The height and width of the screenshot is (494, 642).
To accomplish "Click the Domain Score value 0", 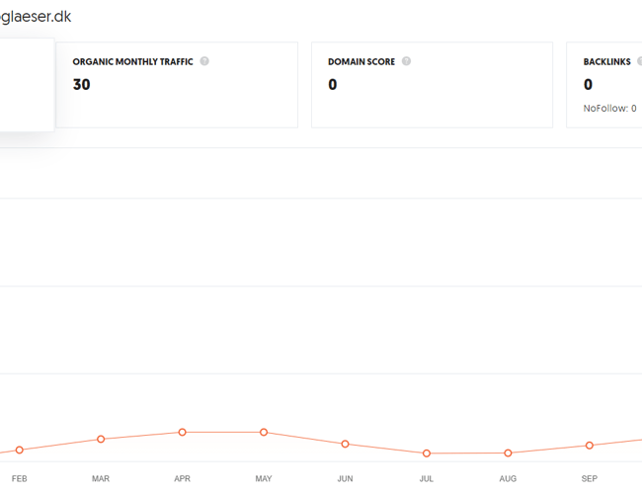I will 333,85.
